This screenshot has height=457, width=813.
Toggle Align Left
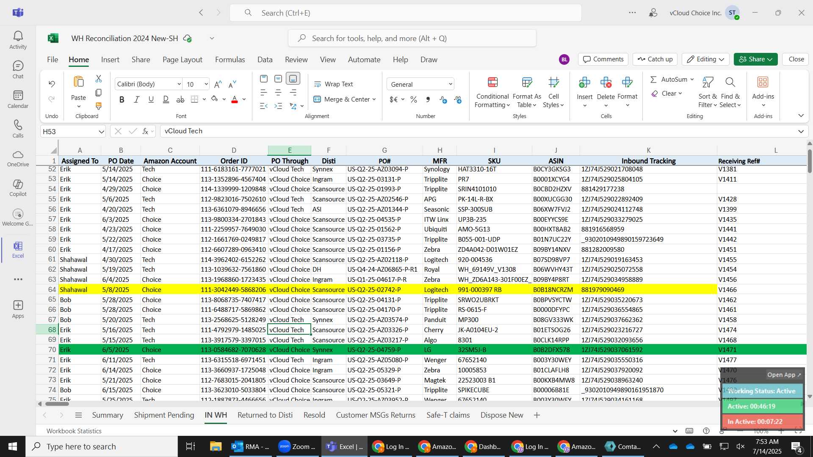pyautogui.click(x=264, y=92)
